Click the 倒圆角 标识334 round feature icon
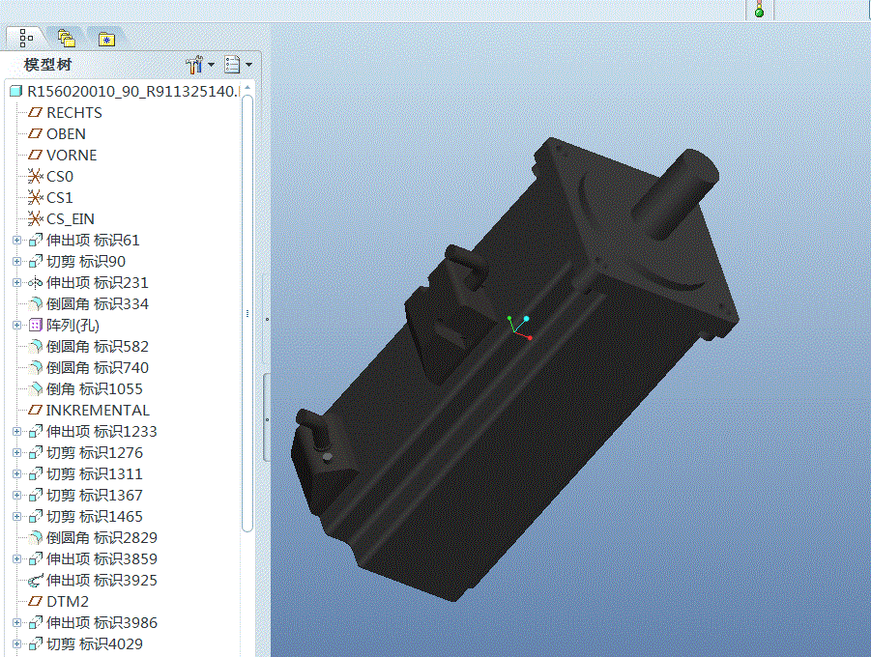Viewport: 871px width, 657px height. pyautogui.click(x=36, y=304)
